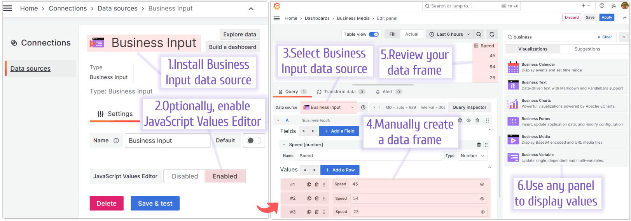The height and width of the screenshot is (221, 631).
Task: Open the Visualizations tab
Action: pos(533,49)
